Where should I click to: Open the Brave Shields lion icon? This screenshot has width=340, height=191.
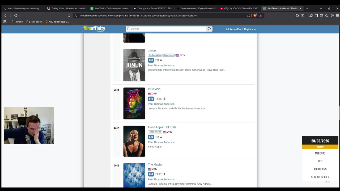click(255, 16)
